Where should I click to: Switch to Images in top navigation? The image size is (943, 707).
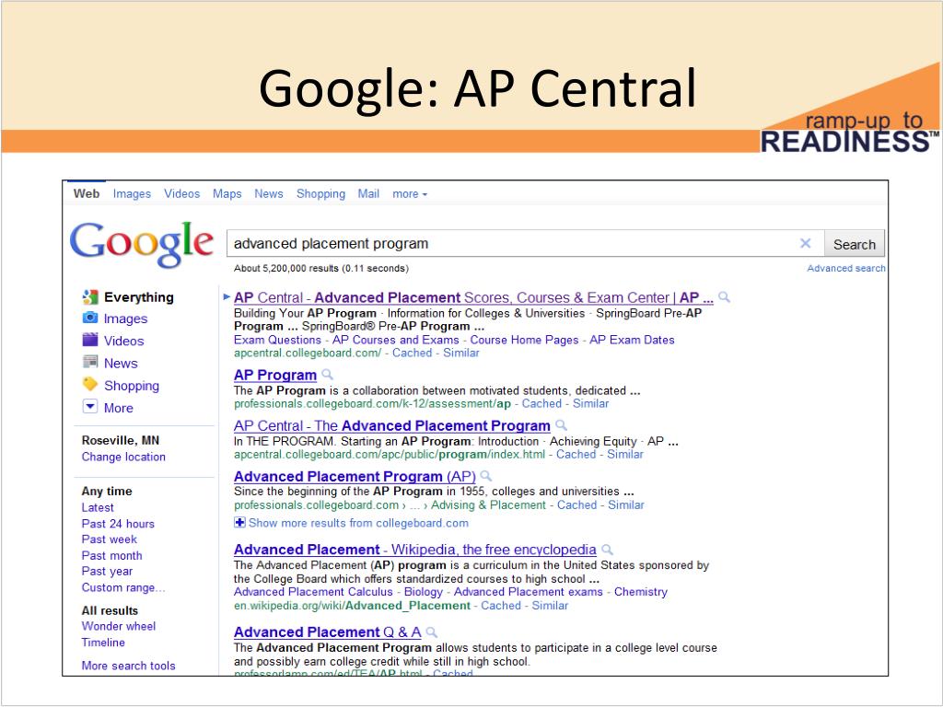[132, 194]
